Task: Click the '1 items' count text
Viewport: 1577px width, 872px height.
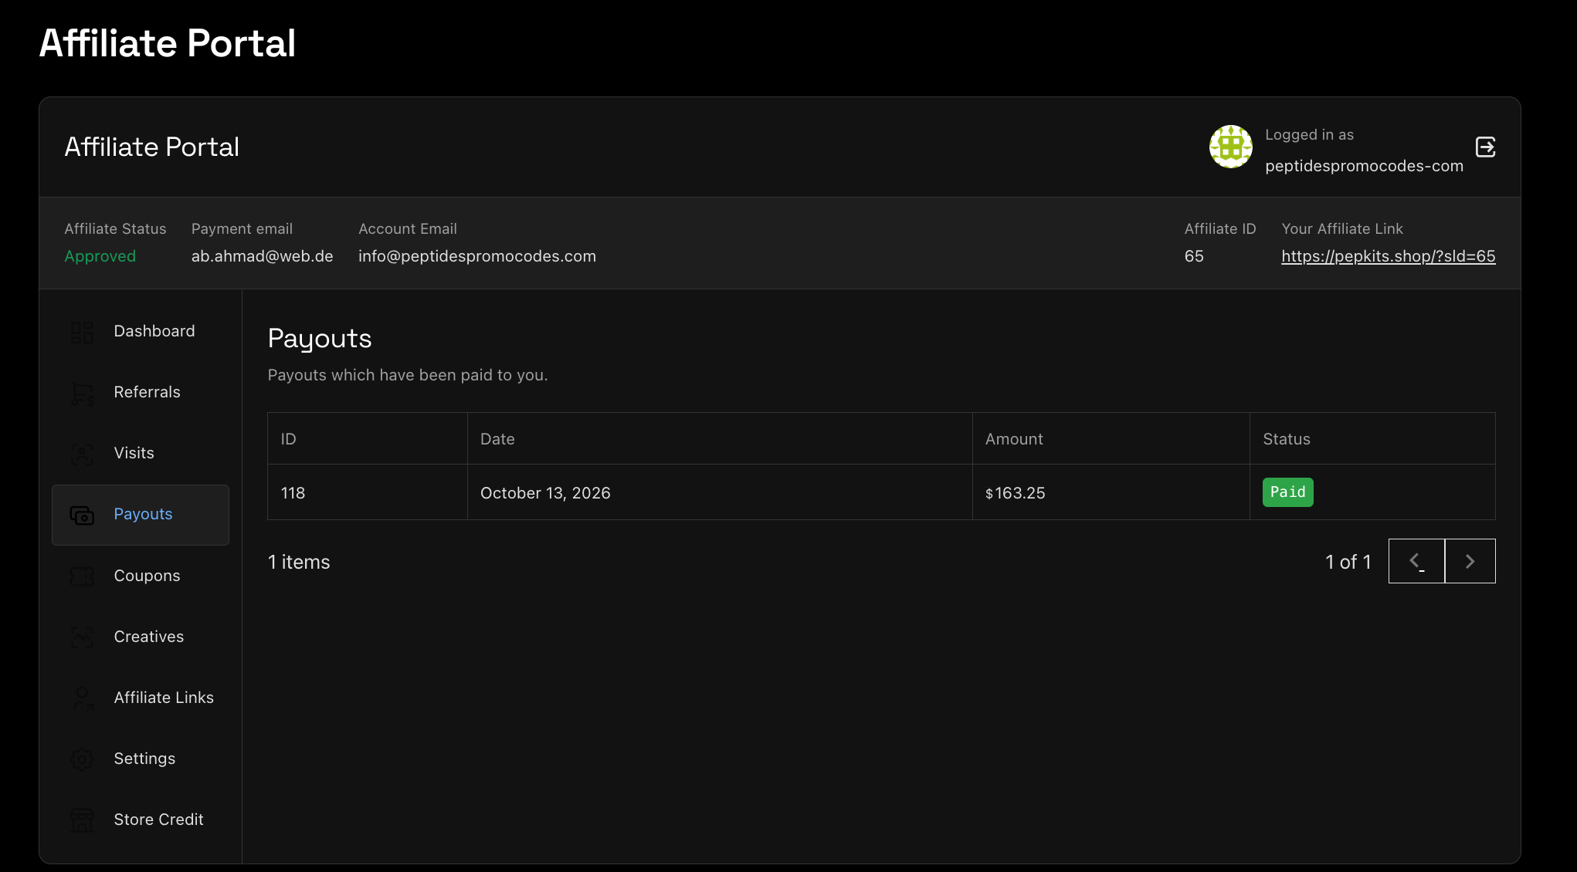Action: tap(299, 562)
